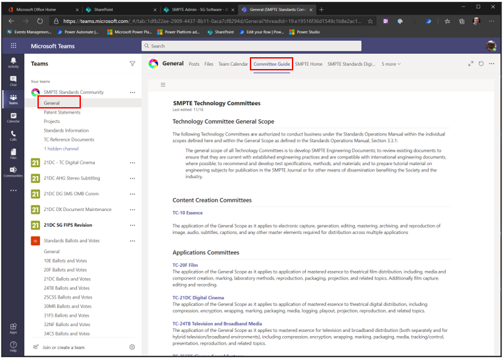Open the Activity feed icon
Viewport: 503px width, 359px height.
13,62
